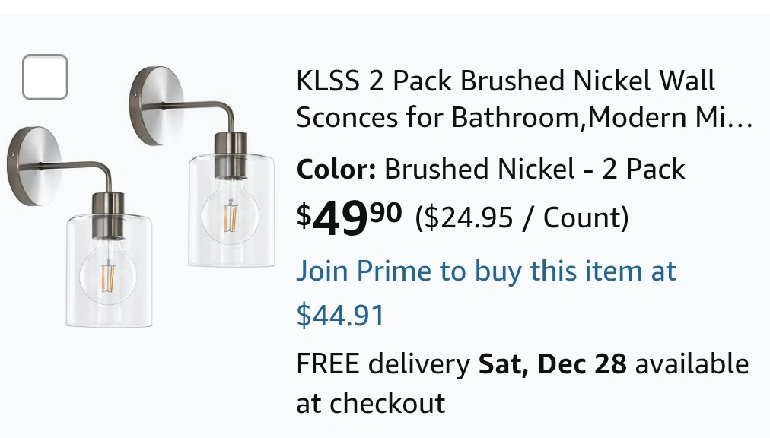Follow the "Join Prime to buy this item" link
Screen dimensions: 770x438
[x=485, y=271]
